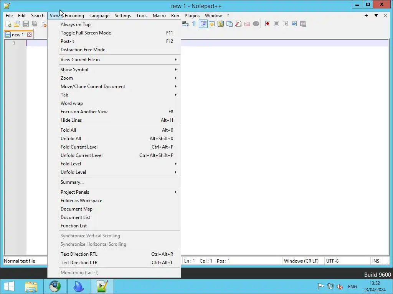This screenshot has height=294, width=393.
Task: Select Text Direction RTL
Action: (120, 254)
